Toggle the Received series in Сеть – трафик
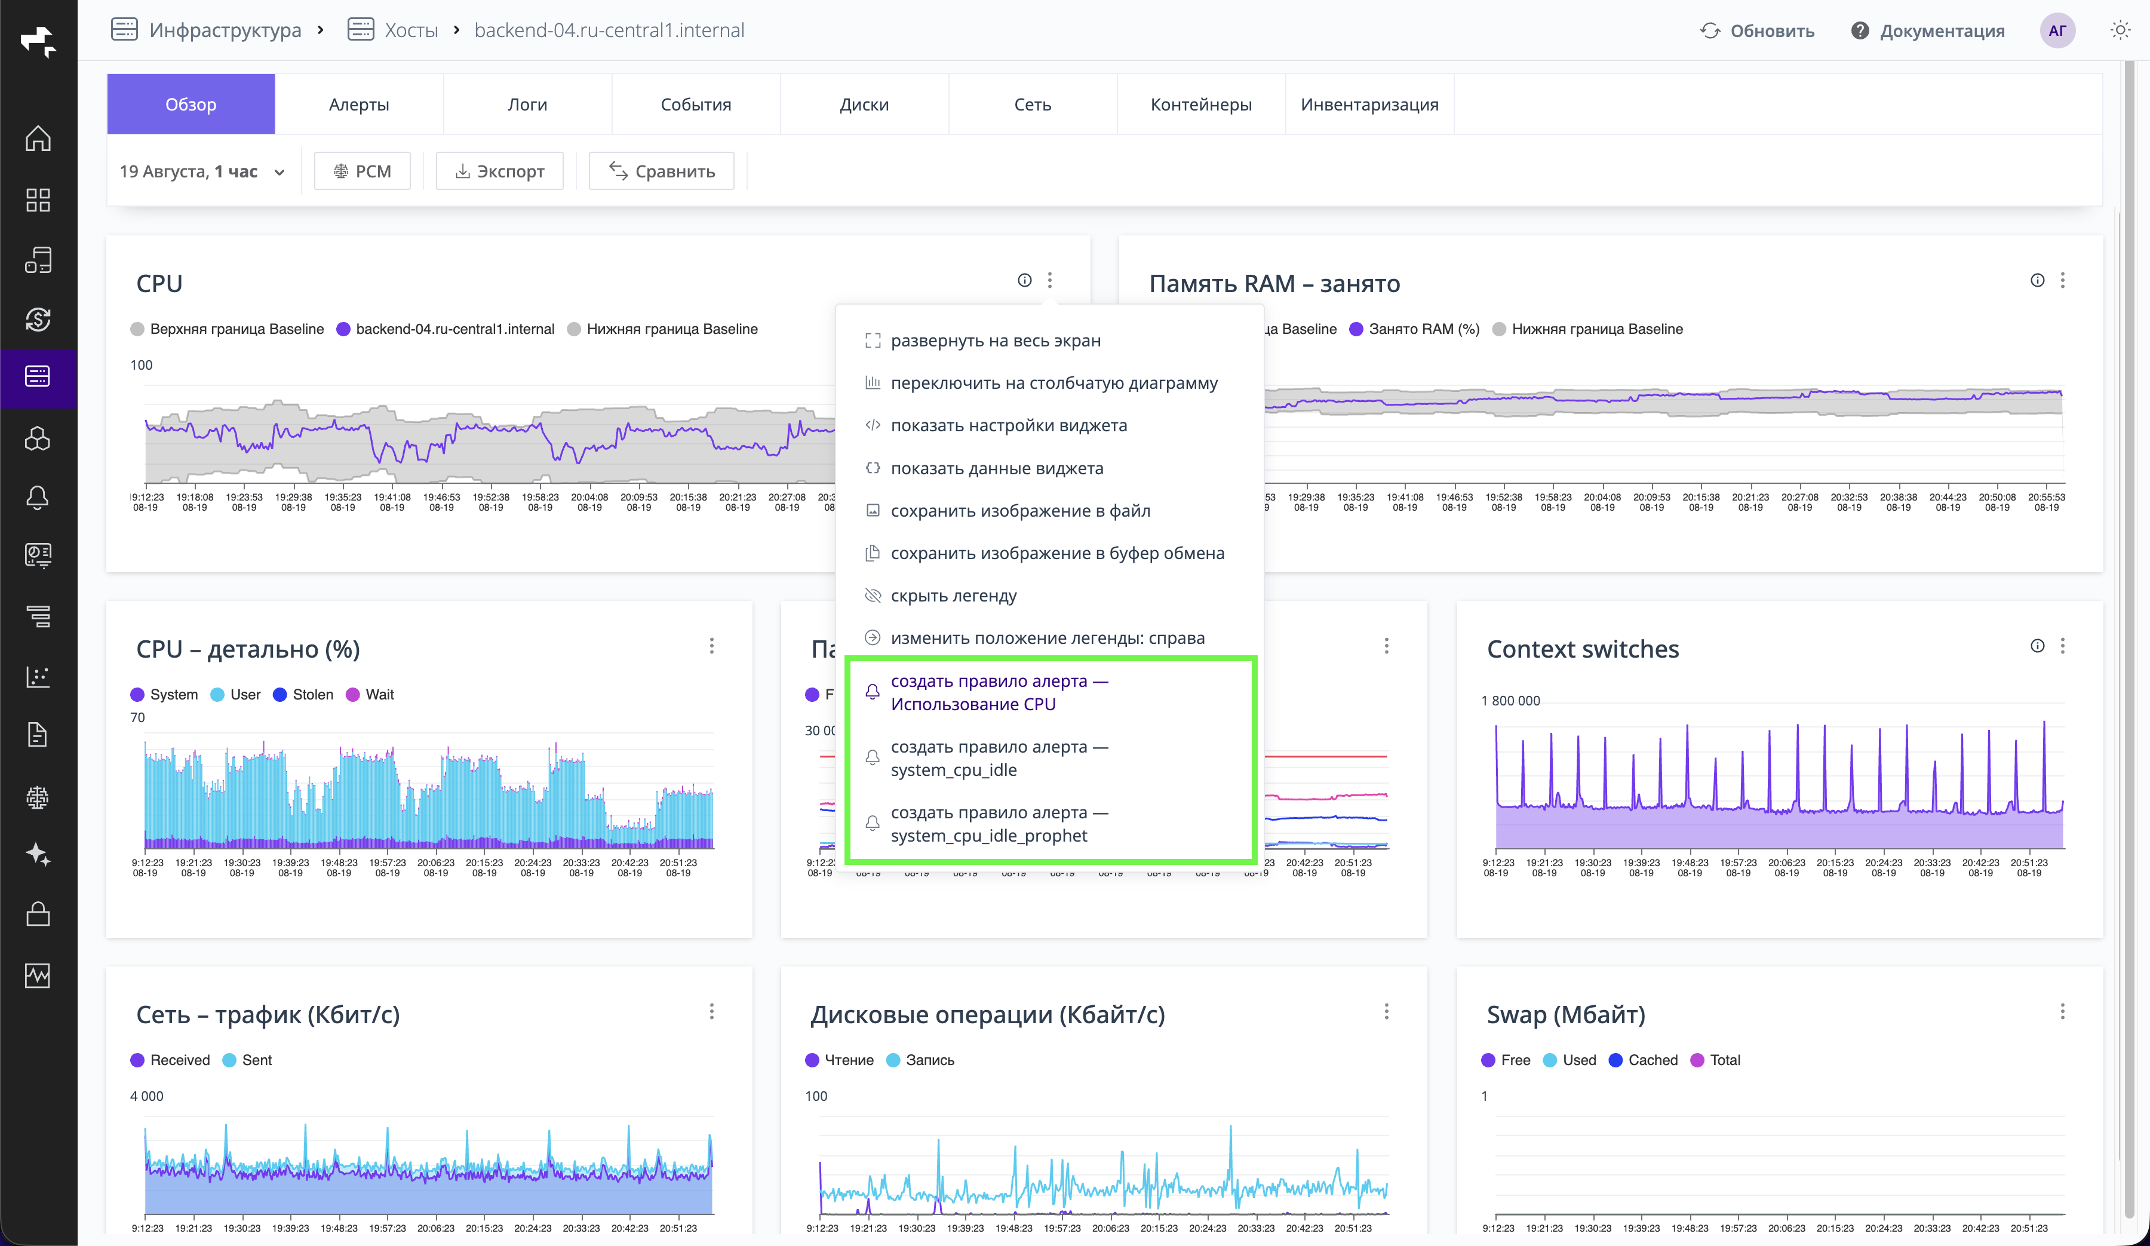This screenshot has width=2150, height=1246. pyautogui.click(x=170, y=1060)
